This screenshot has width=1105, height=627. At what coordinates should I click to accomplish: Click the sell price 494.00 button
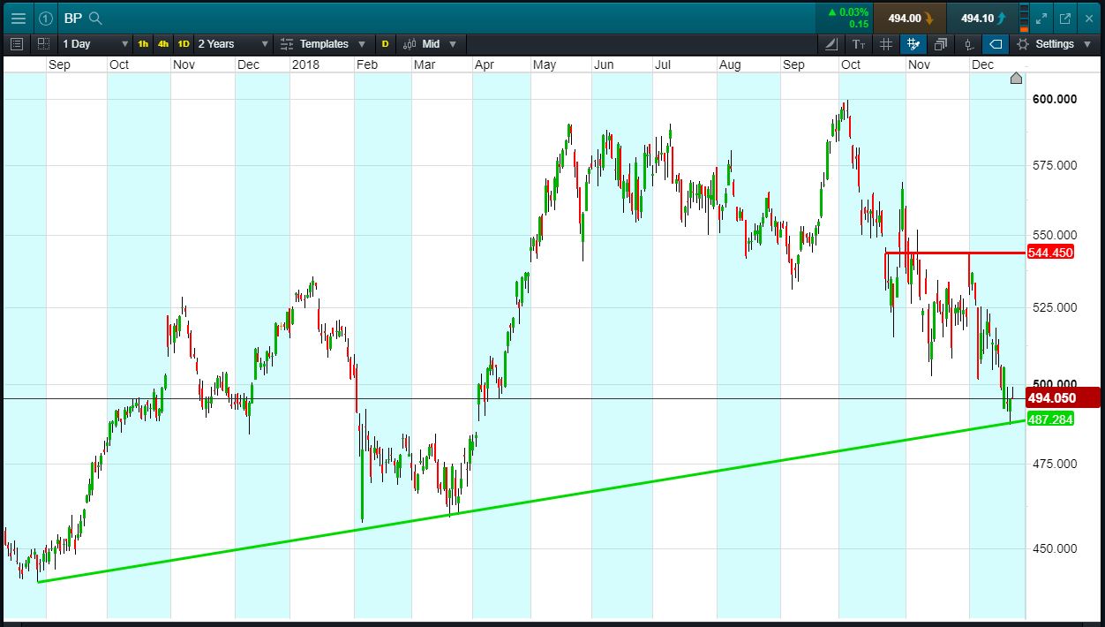coord(909,18)
